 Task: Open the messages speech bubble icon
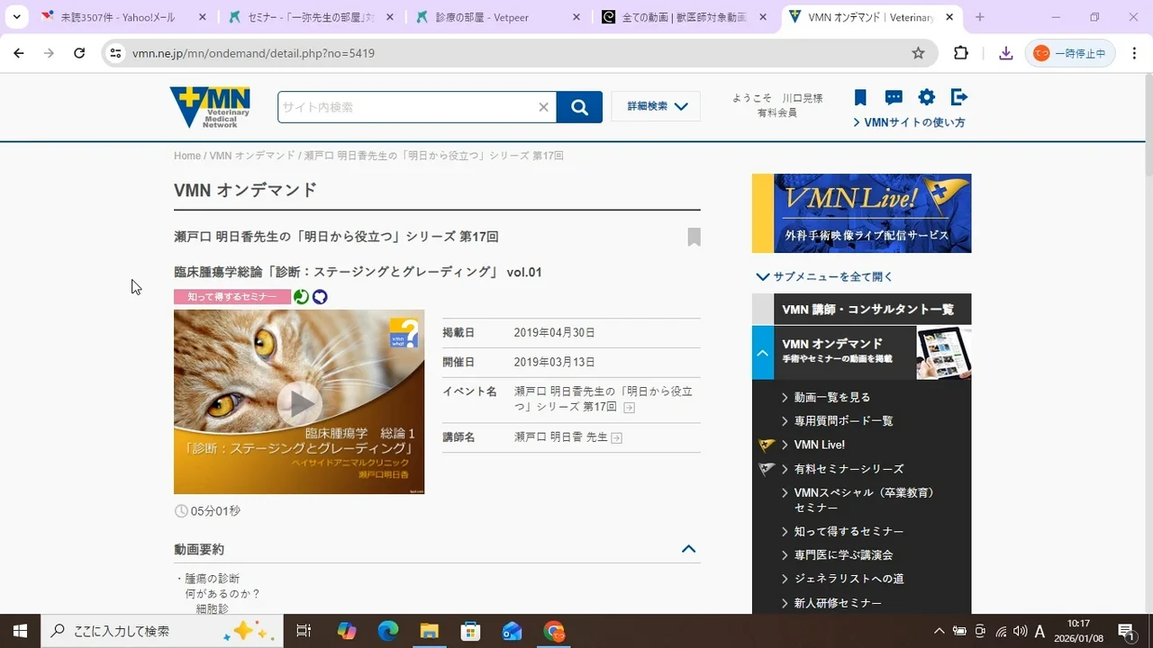[x=894, y=97]
